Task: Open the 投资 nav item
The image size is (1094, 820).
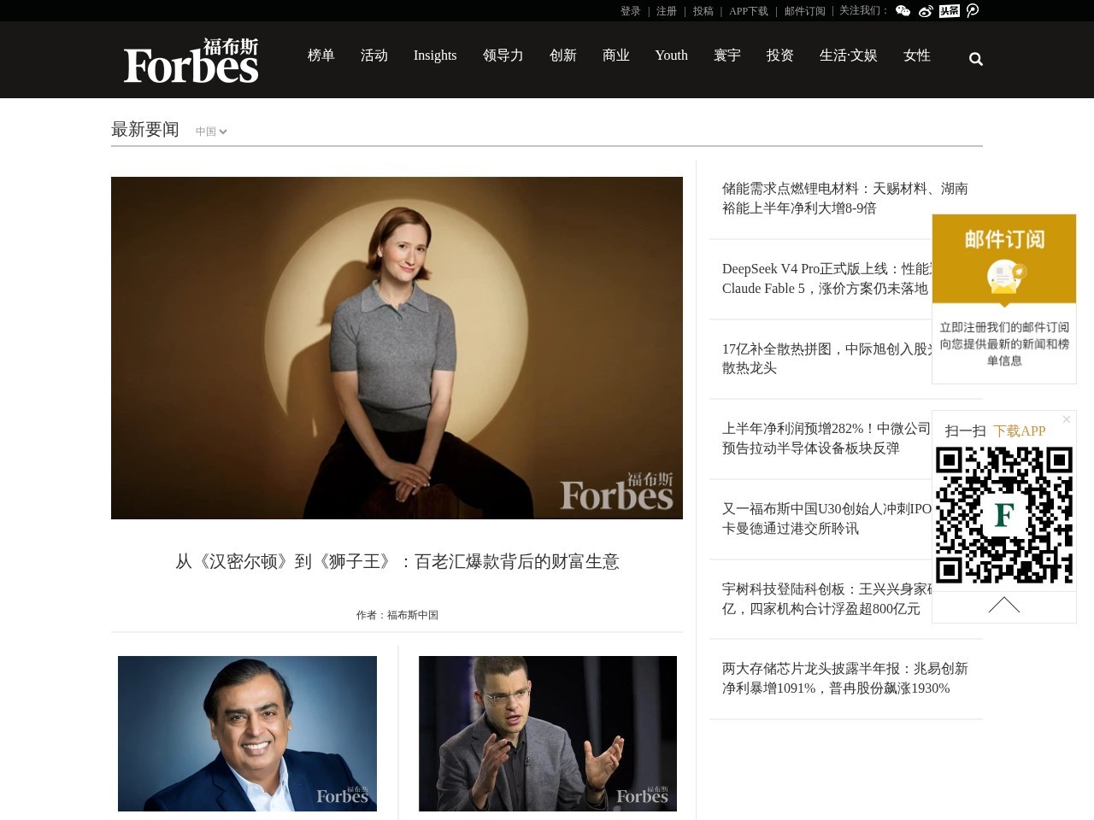Action: pos(780,56)
